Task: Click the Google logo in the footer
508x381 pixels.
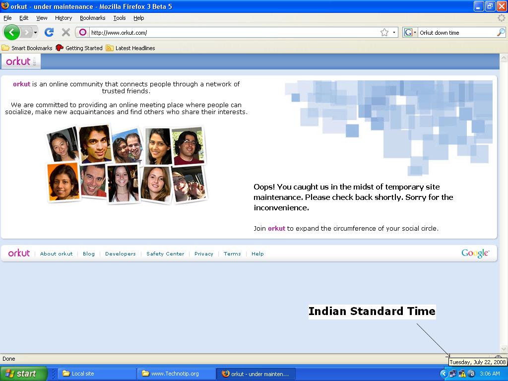Action: tap(475, 254)
